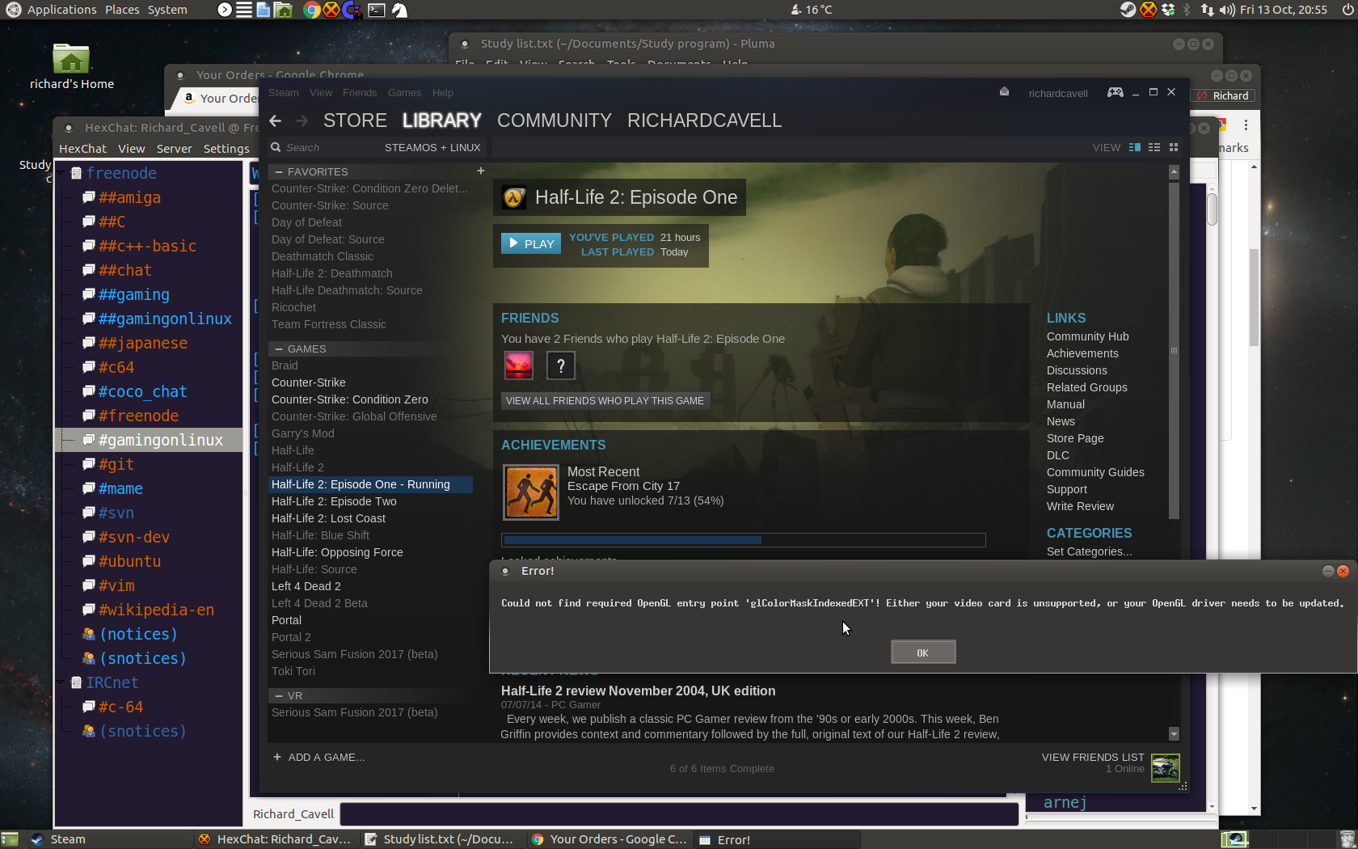Collapse the FAVORITES category in Steam
Screen dimensions: 1358x849
(279, 172)
